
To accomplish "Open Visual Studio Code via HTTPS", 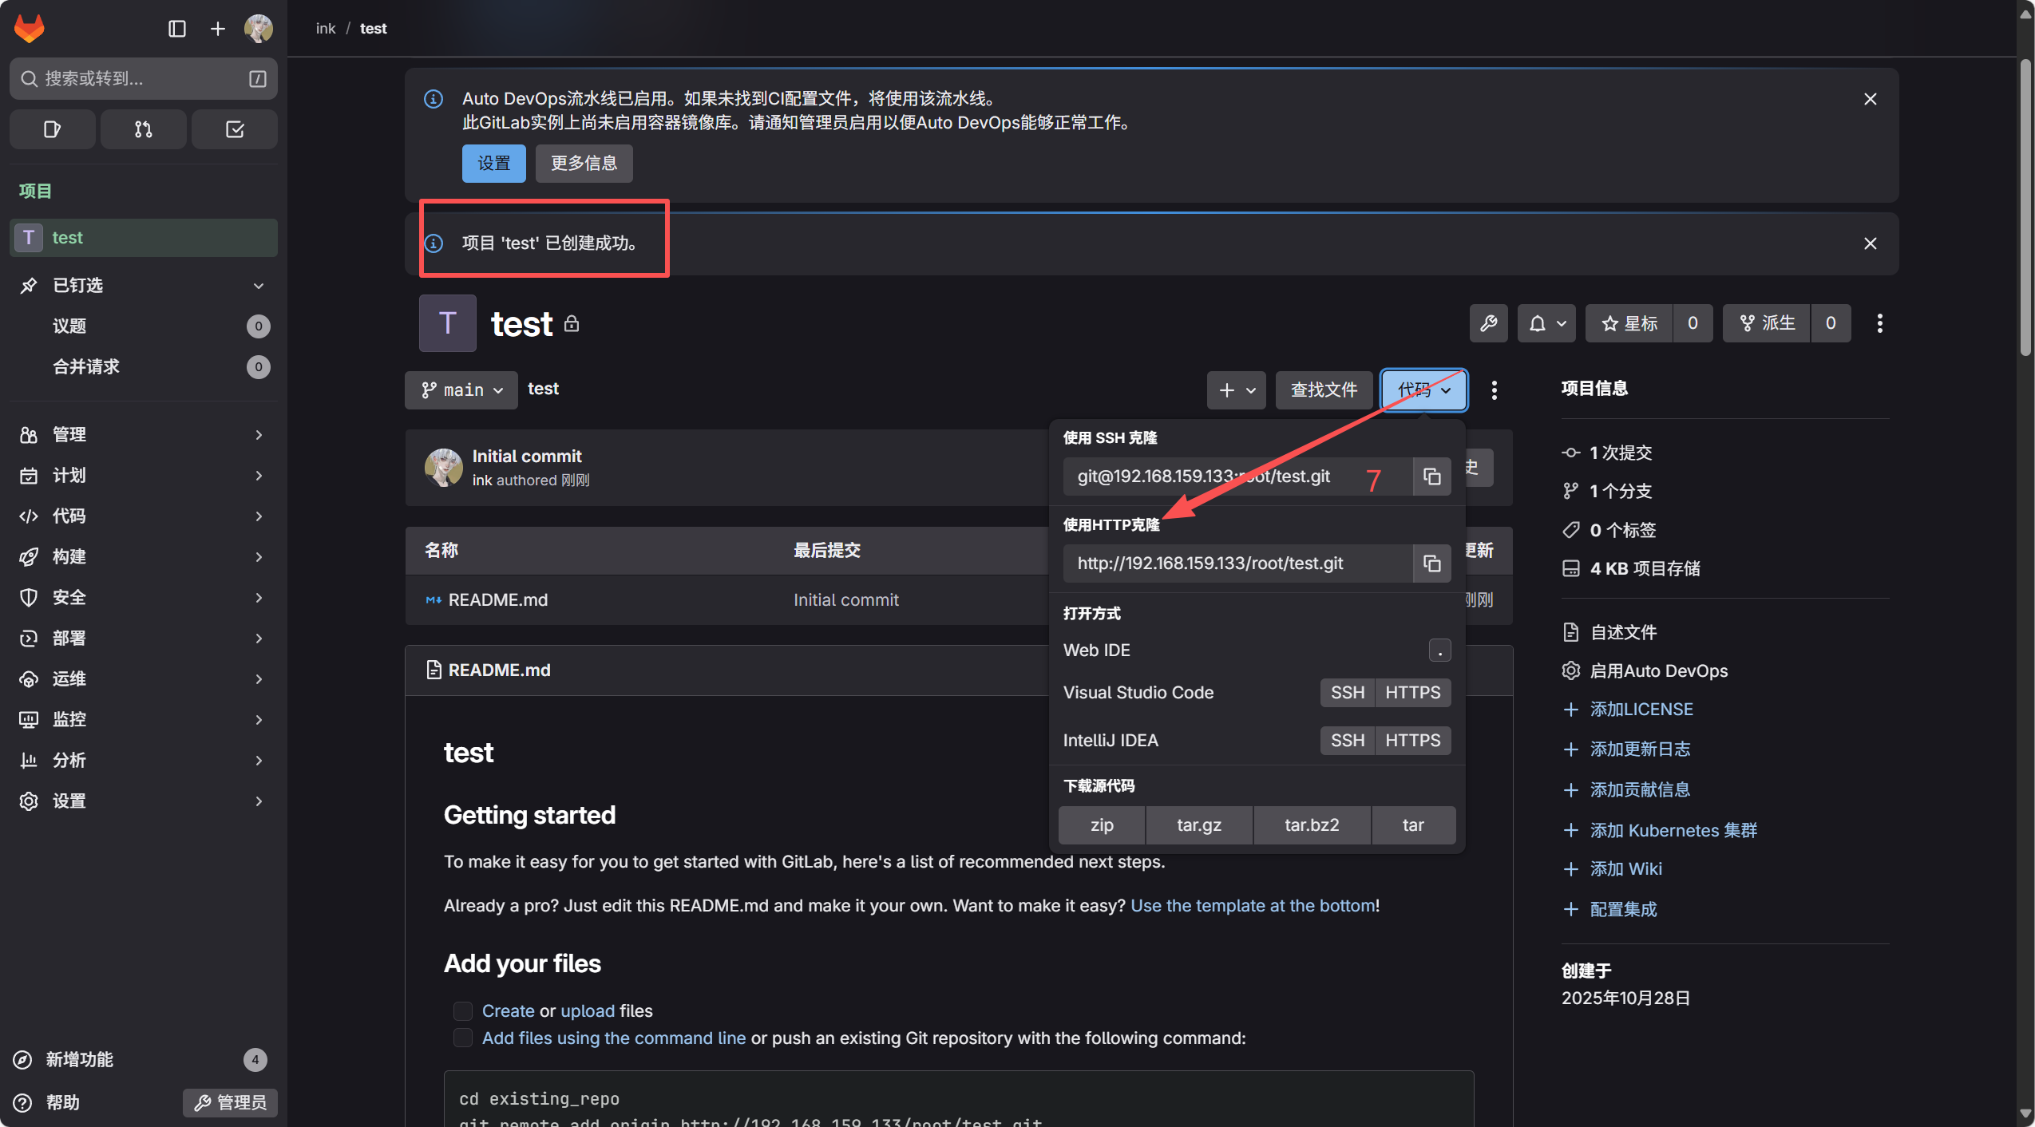I will tap(1412, 692).
